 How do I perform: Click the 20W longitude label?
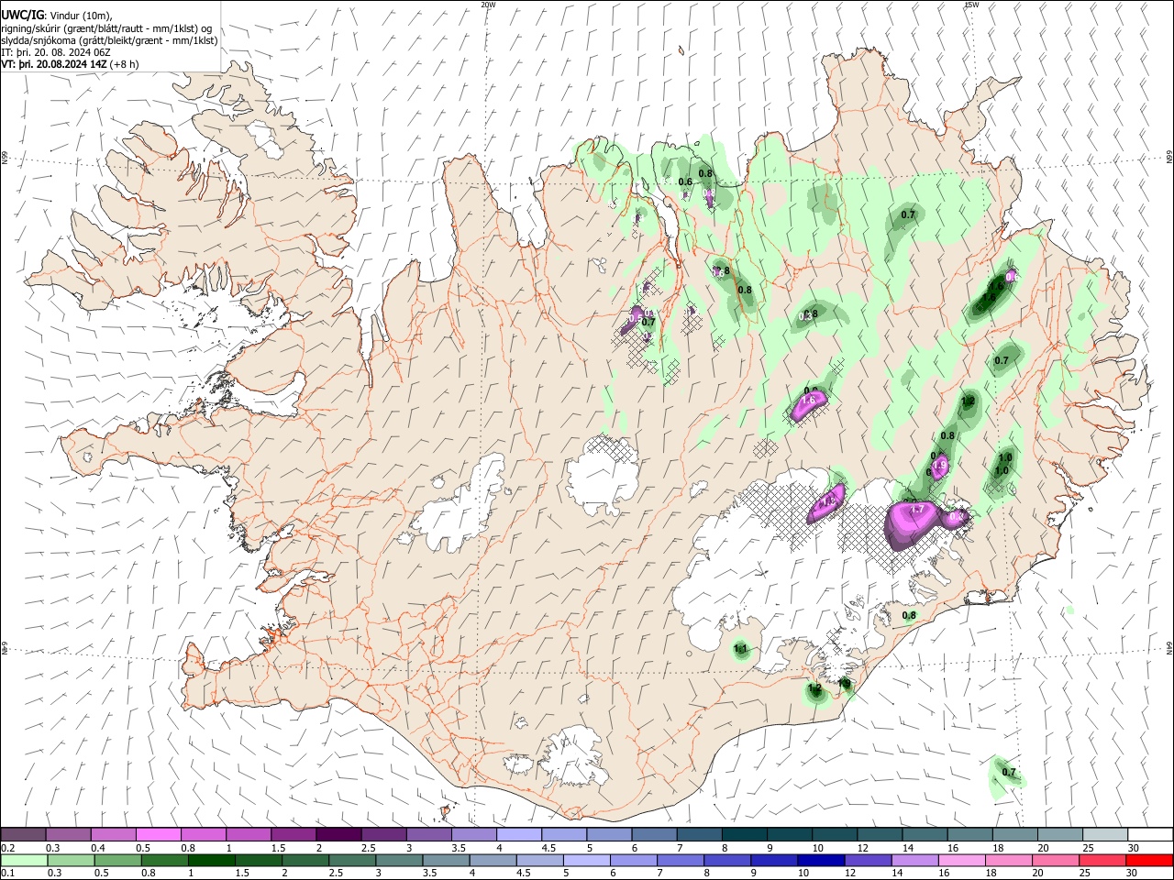click(488, 5)
